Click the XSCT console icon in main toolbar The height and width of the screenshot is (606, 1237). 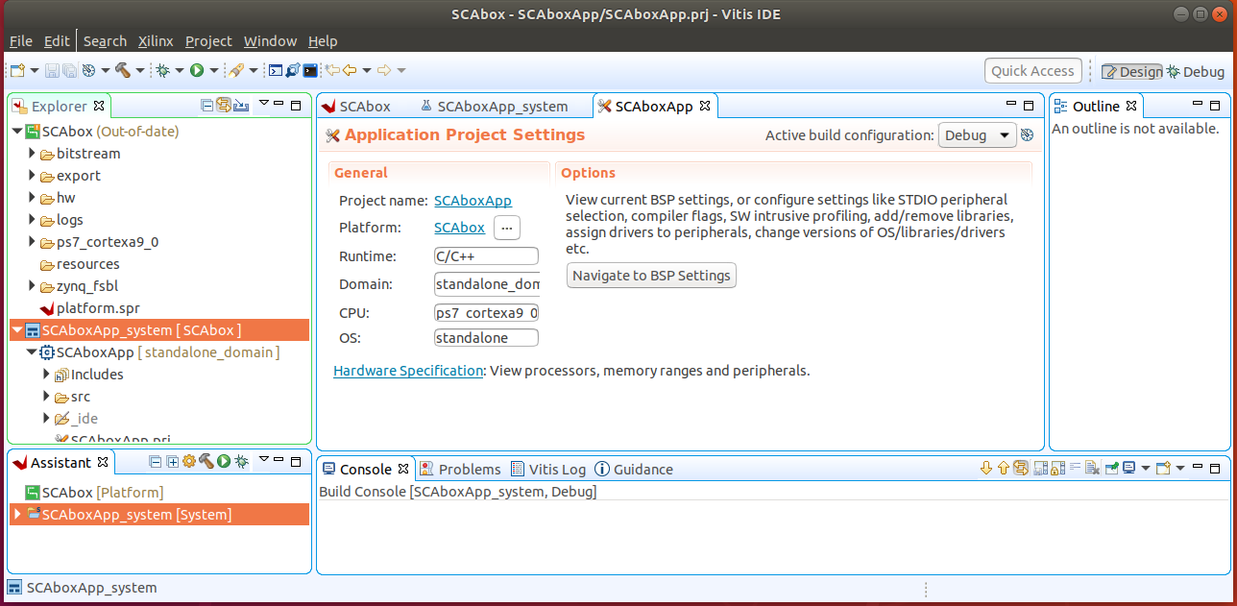(310, 70)
